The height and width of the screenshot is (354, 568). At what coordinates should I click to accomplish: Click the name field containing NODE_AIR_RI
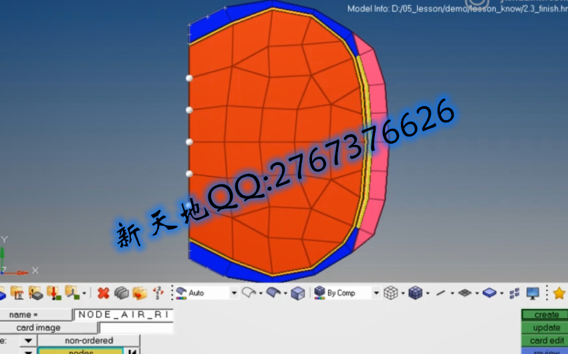(x=123, y=315)
